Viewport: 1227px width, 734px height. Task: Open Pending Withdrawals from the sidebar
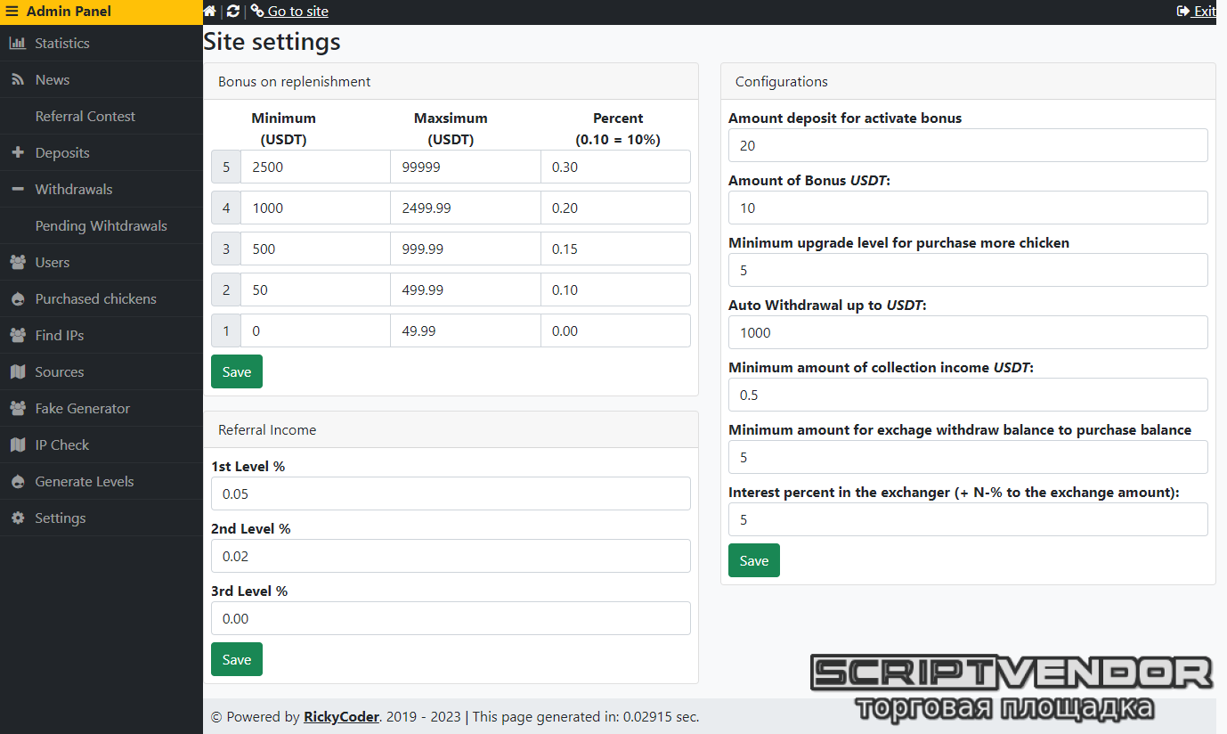[101, 225]
